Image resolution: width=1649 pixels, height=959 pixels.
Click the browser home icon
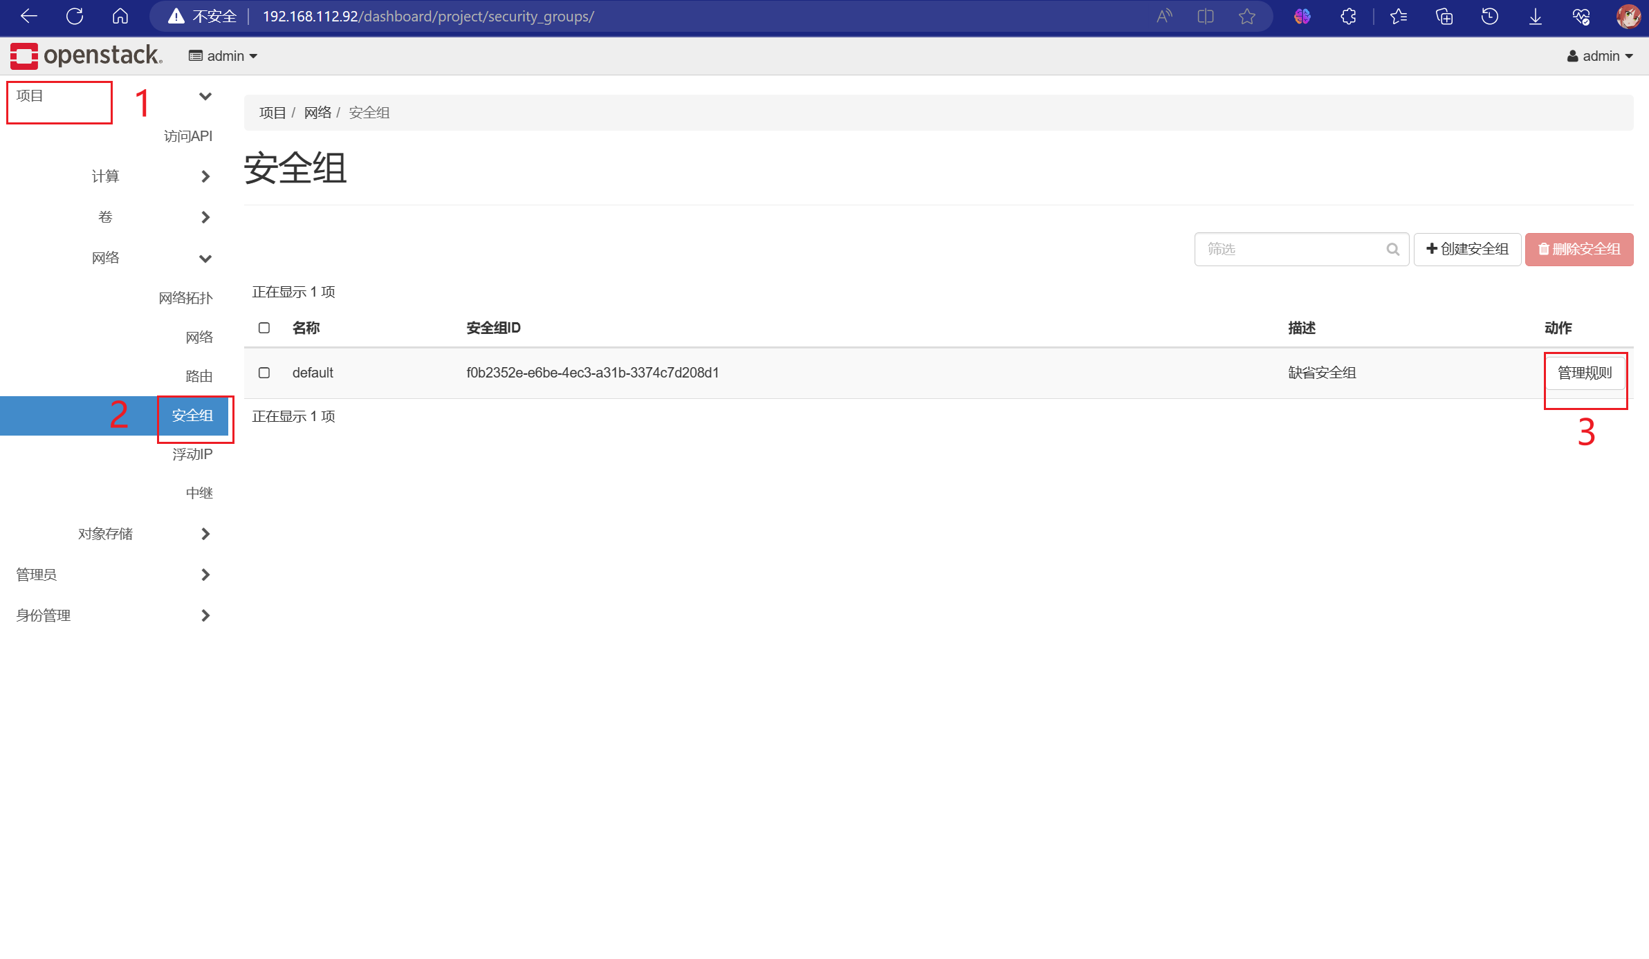click(120, 16)
